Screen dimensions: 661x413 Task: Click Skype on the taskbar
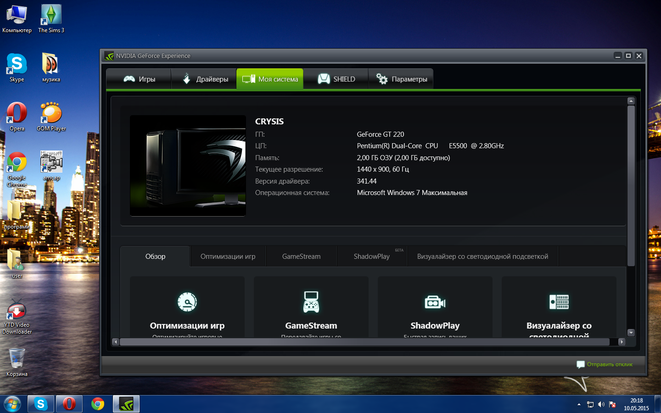click(41, 404)
